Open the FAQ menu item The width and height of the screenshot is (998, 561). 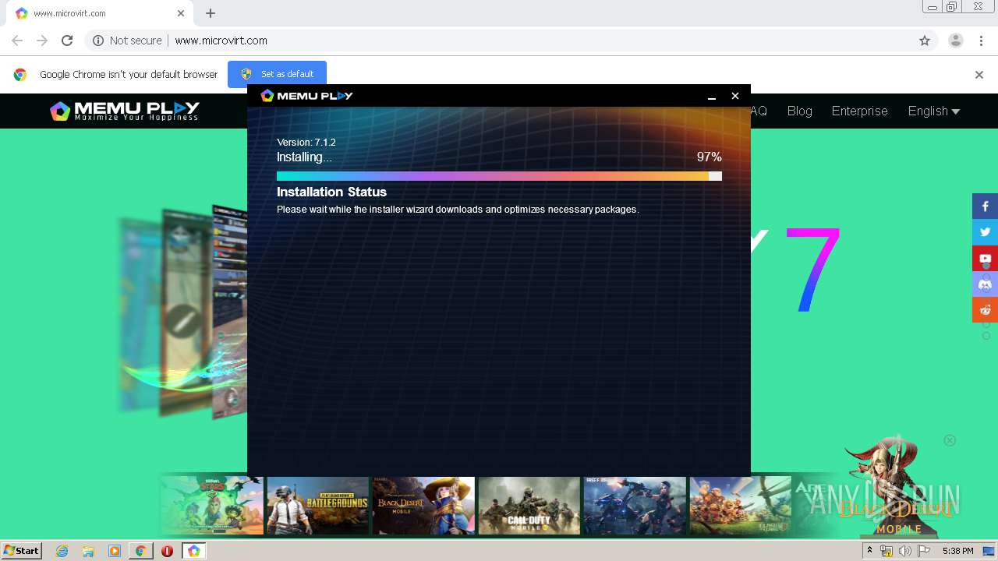point(759,111)
